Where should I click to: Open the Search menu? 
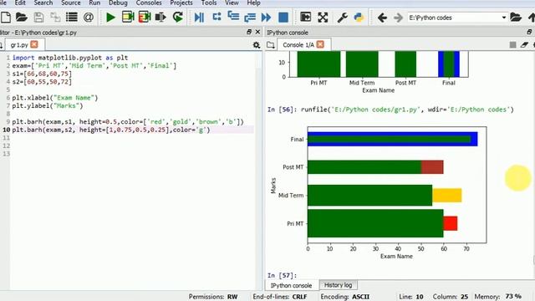[x=43, y=3]
